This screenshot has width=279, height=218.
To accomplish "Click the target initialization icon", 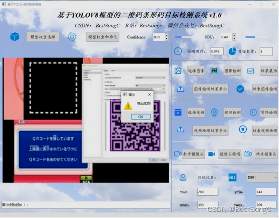I will point(72,37).
